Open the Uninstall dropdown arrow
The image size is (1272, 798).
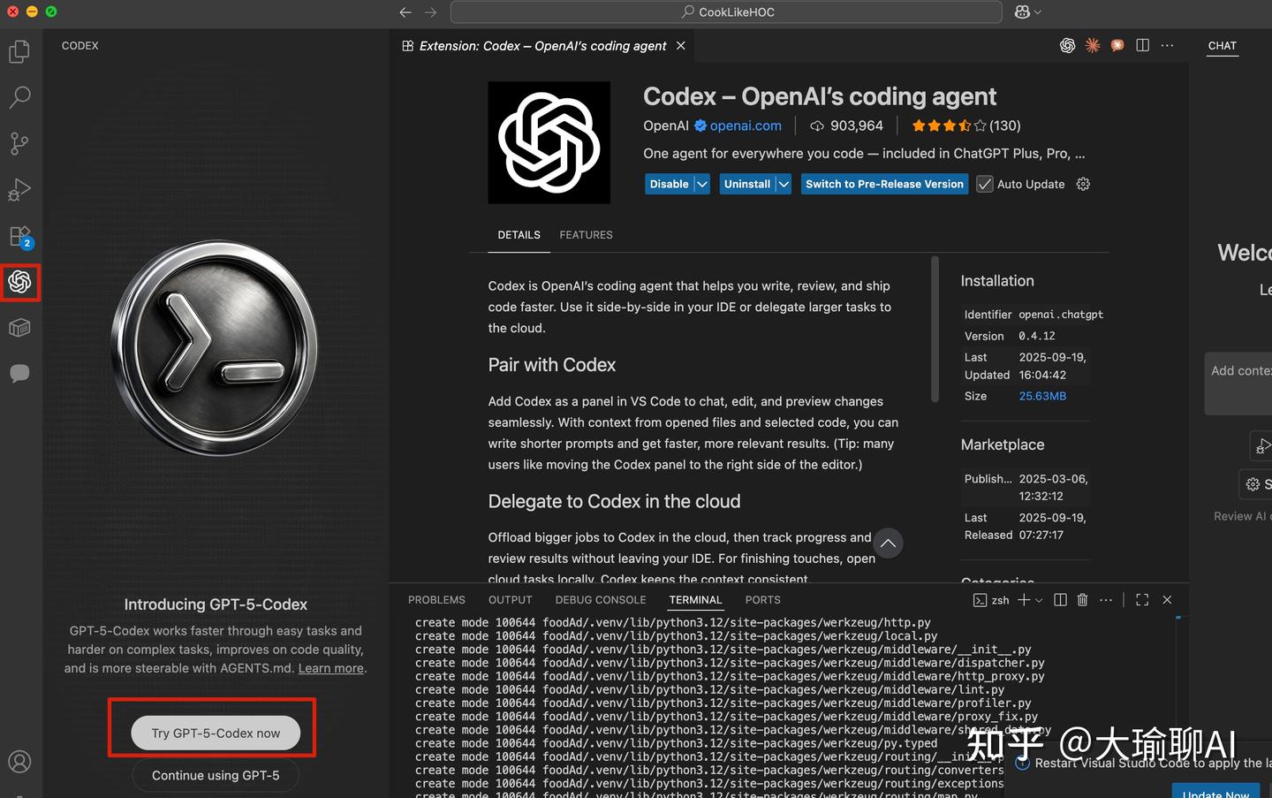click(x=783, y=184)
